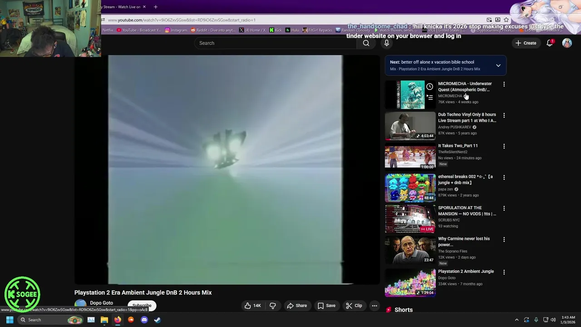Open the Dub Techno Vinyl live stream thumbnail

[x=410, y=126]
